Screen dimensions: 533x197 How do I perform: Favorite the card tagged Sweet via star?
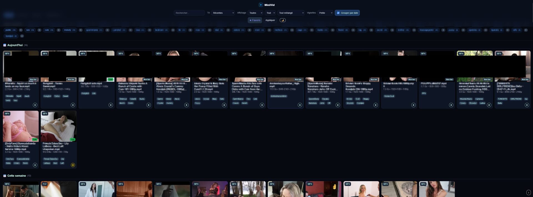click(x=73, y=105)
